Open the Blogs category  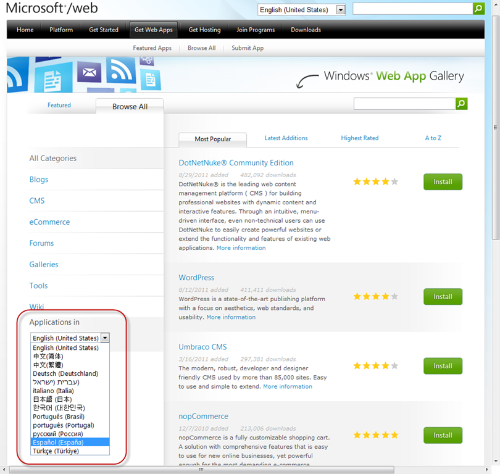pyautogui.click(x=39, y=180)
